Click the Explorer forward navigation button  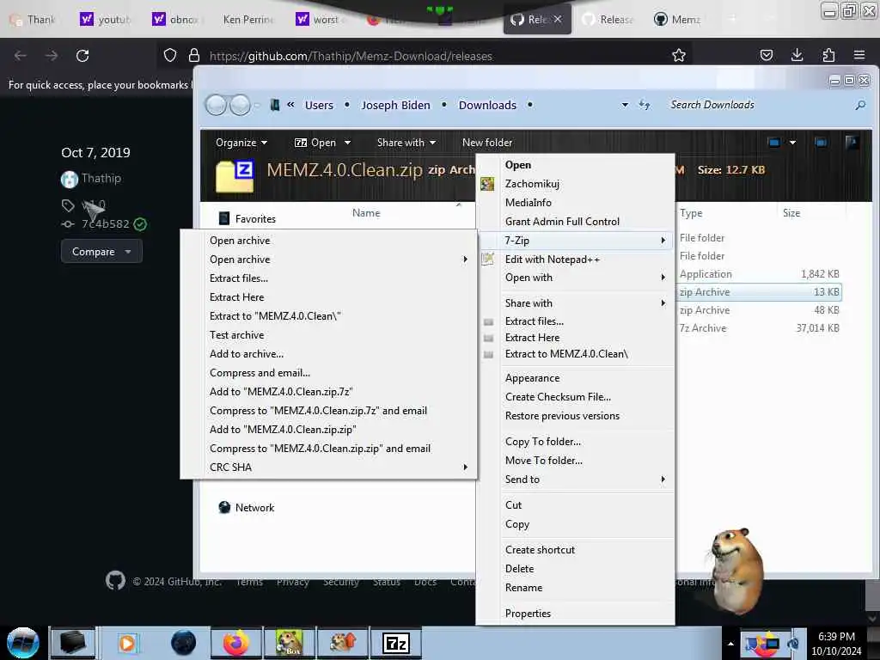[x=241, y=104]
